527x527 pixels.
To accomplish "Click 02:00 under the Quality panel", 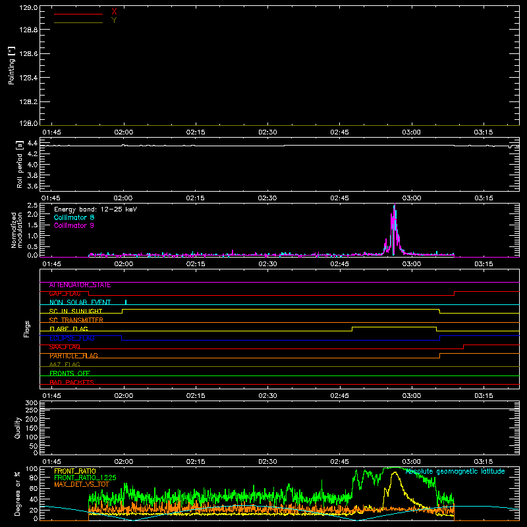I will click(123, 462).
